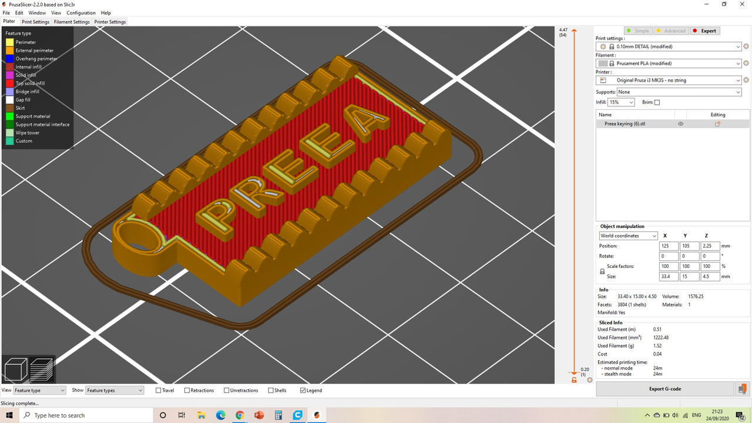Open Configuration menu
The image size is (752, 423).
[81, 13]
